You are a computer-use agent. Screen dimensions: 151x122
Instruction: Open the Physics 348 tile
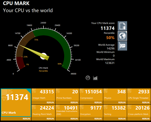click(115, 94)
